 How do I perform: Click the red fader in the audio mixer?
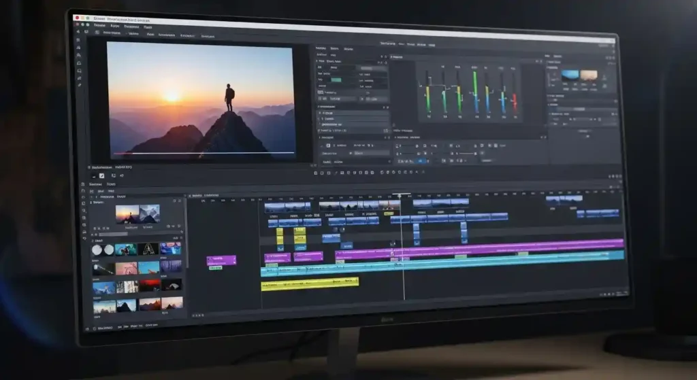[515, 101]
